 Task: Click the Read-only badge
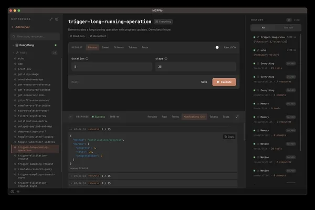[x=77, y=36]
